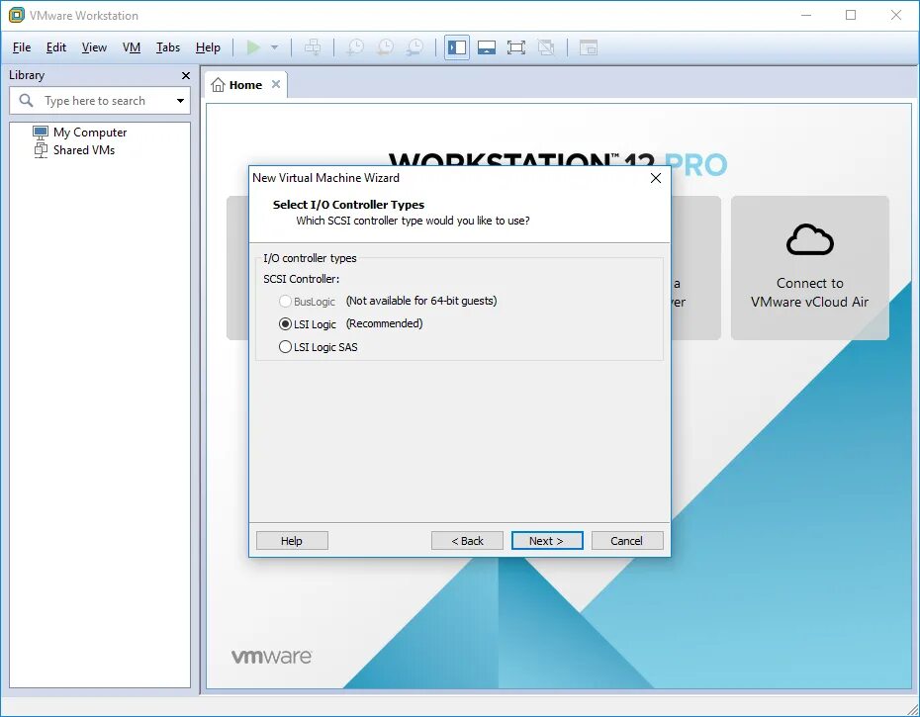
Task: Minimize the VMware Workstation window
Action: 806,15
